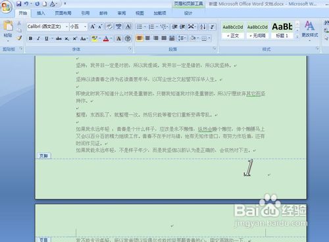Click the Bullets list icon
This screenshot has width=329, height=242.
pyautogui.click(x=139, y=27)
